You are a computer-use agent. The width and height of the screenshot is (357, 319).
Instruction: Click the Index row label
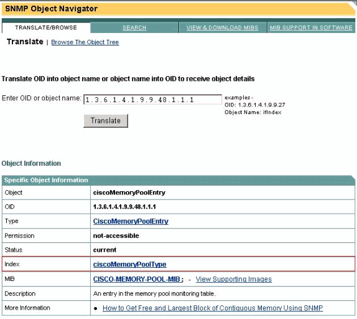(x=12, y=264)
